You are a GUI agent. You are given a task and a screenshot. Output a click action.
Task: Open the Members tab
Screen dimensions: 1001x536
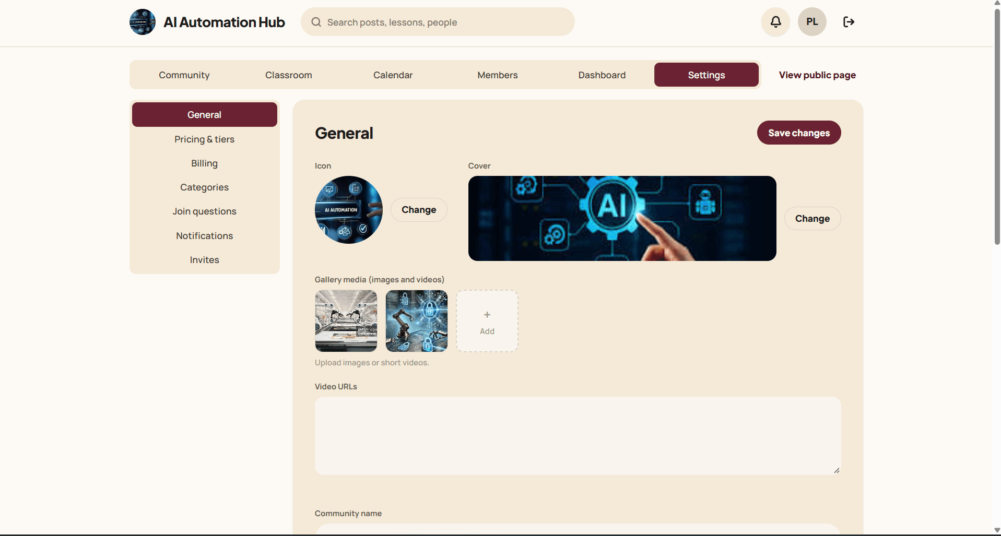(x=498, y=75)
